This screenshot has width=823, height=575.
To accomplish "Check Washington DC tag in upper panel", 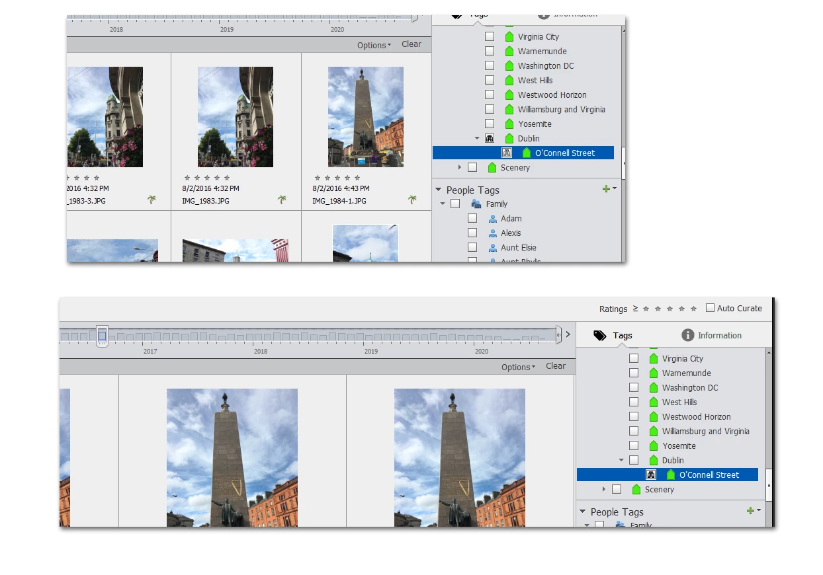I will tap(490, 65).
